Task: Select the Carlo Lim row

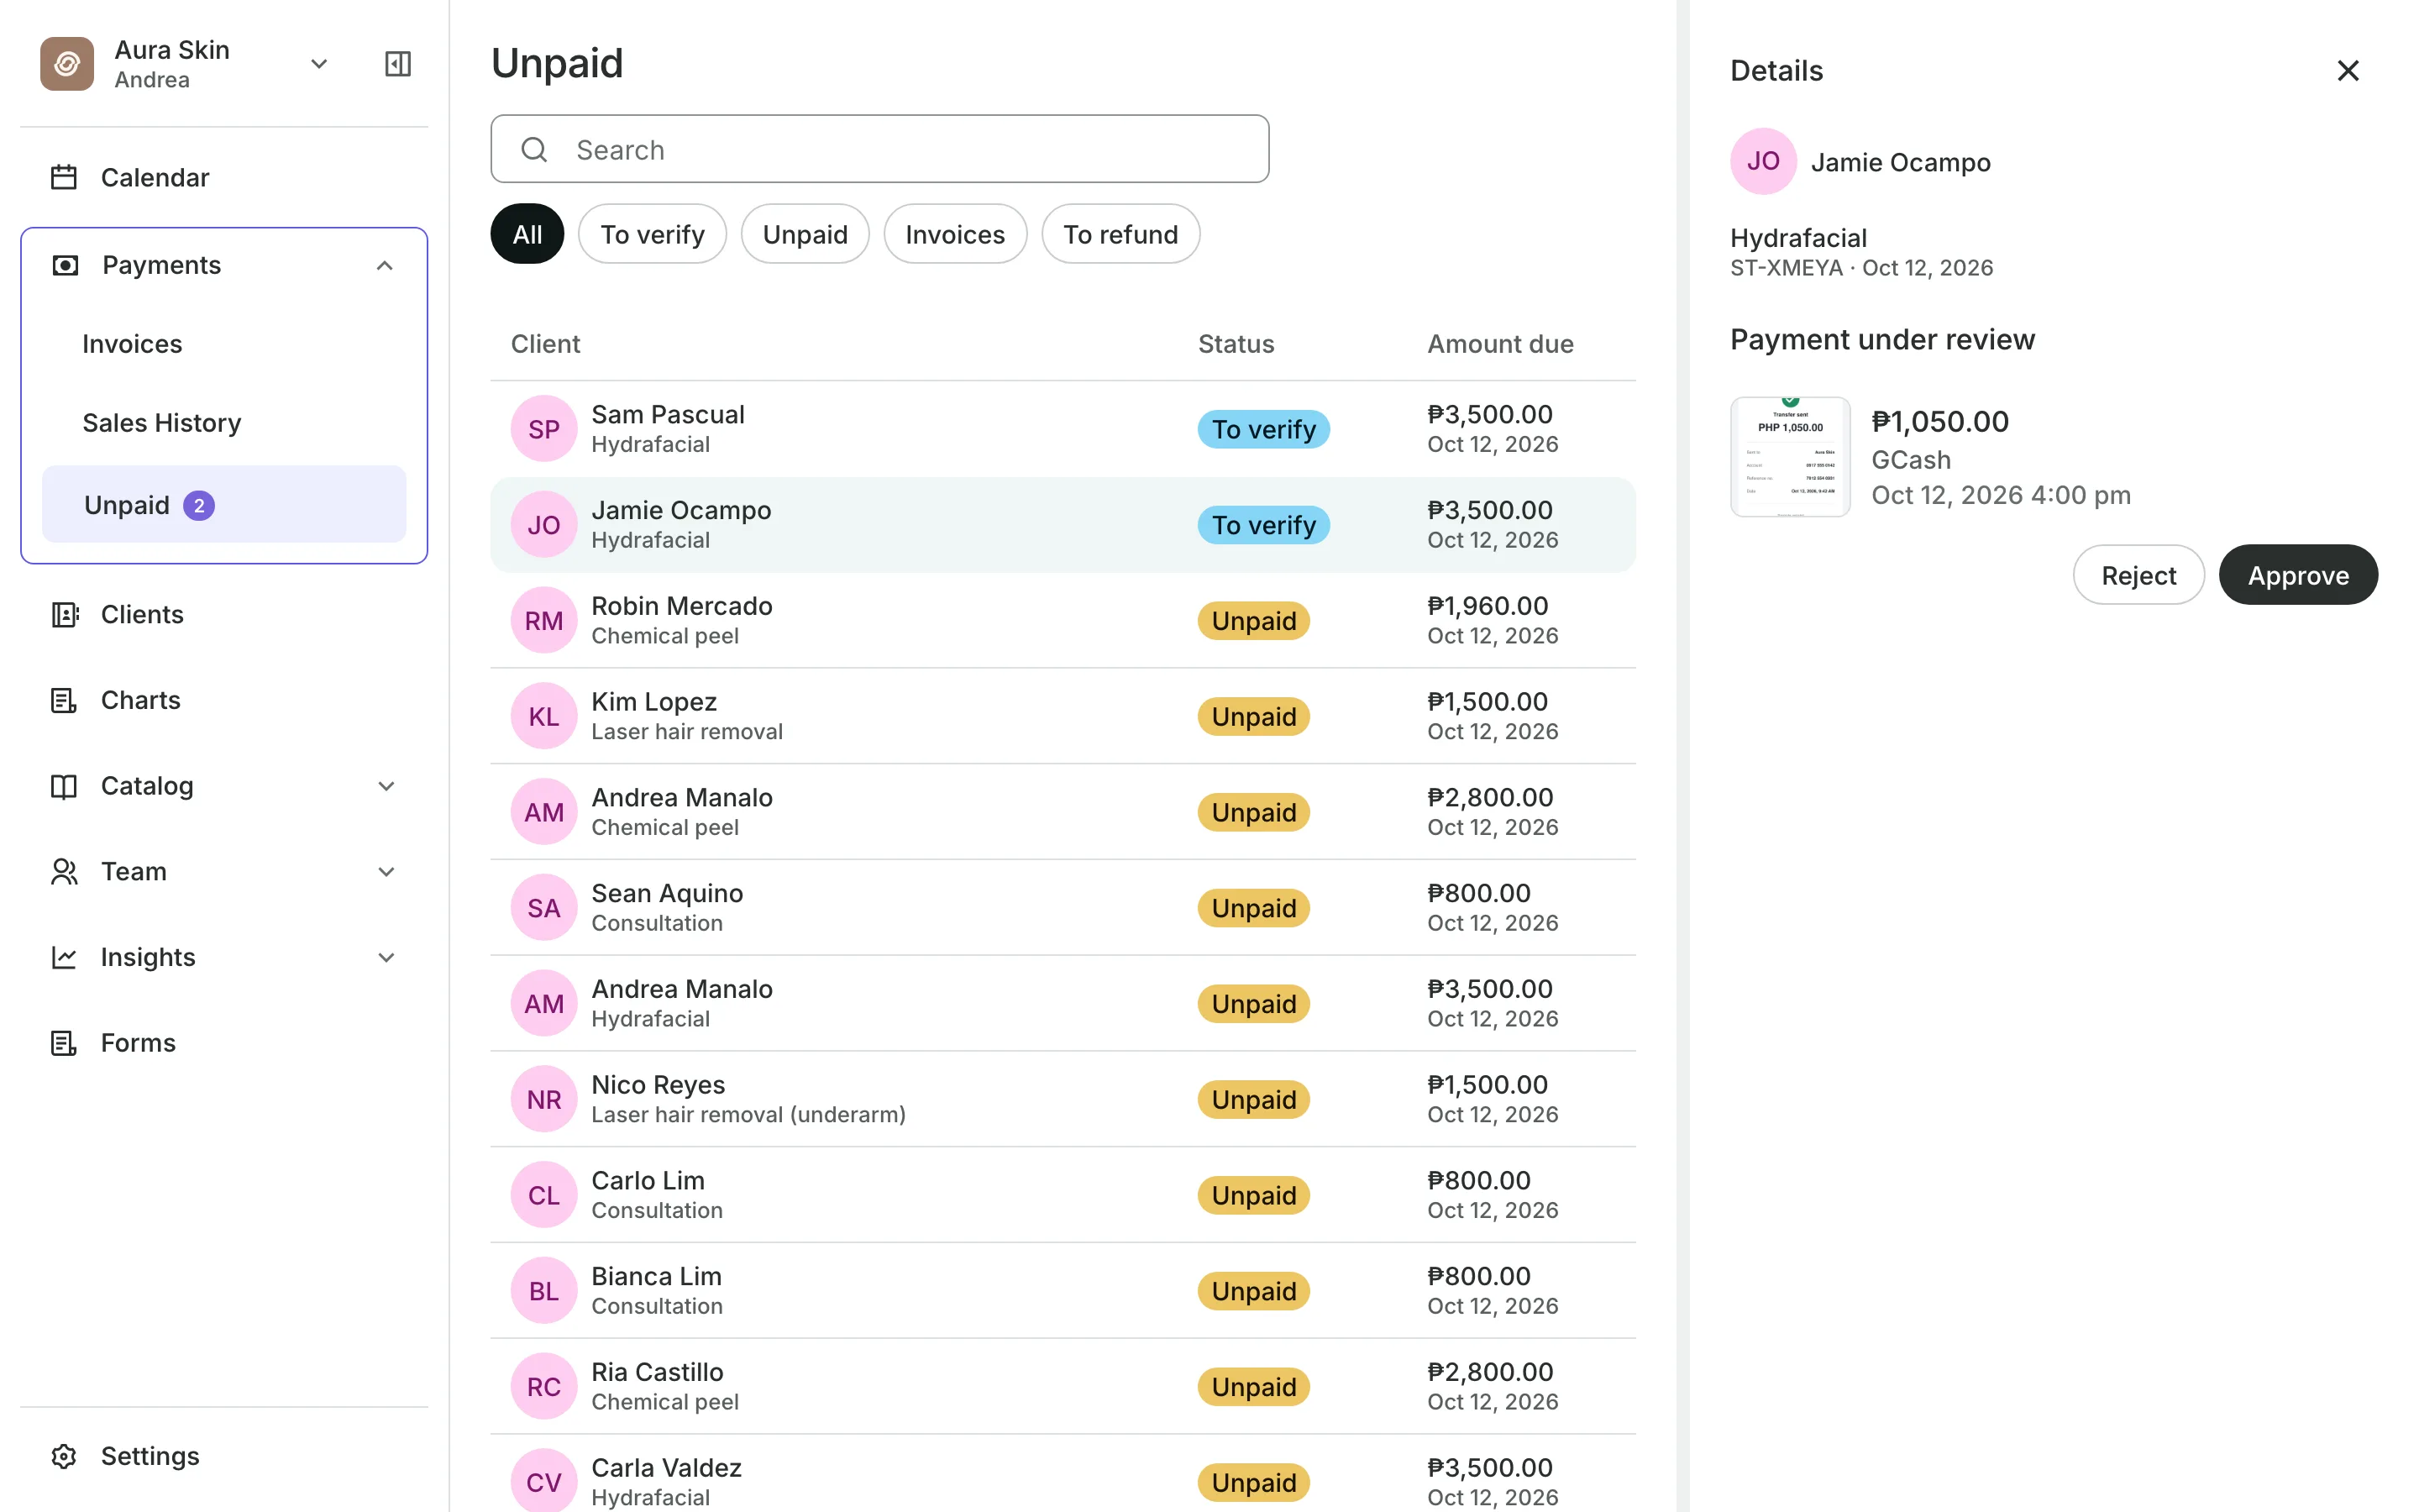Action: click(x=1063, y=1195)
